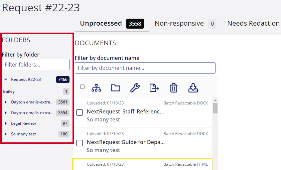Viewport: 281px width, 170px height.
Task: Check the NextRequest Guide for Depa... checkbox
Action: 80,143
